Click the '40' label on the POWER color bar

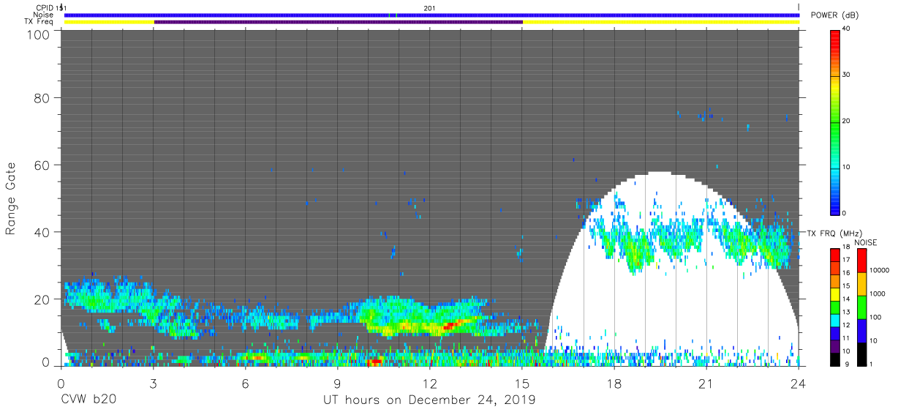click(x=848, y=29)
